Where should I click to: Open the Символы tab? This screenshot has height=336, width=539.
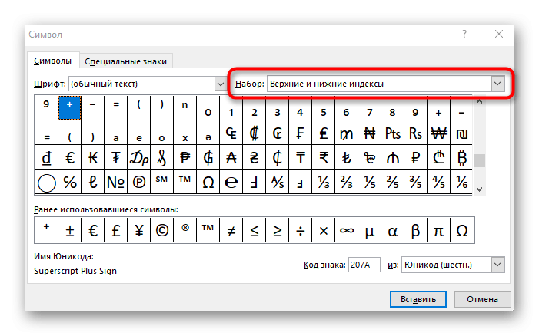(52, 61)
